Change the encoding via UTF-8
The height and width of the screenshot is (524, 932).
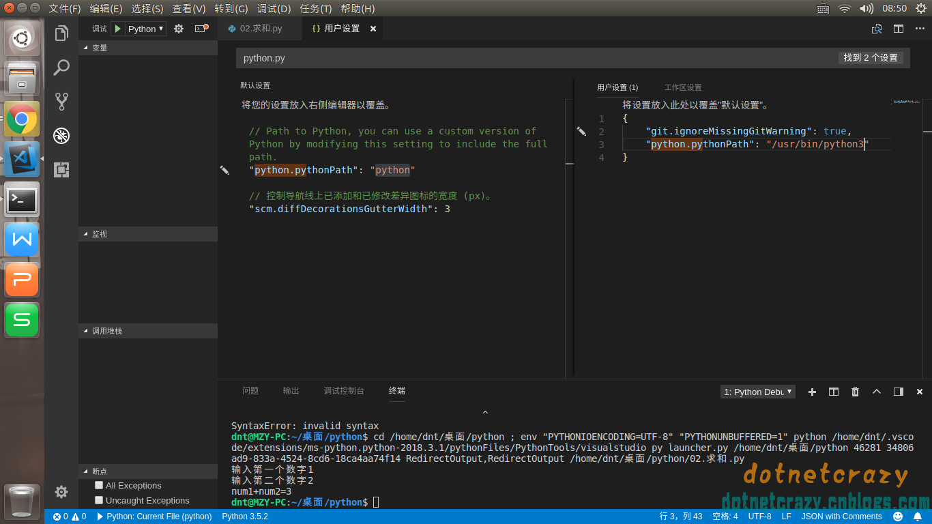(759, 516)
